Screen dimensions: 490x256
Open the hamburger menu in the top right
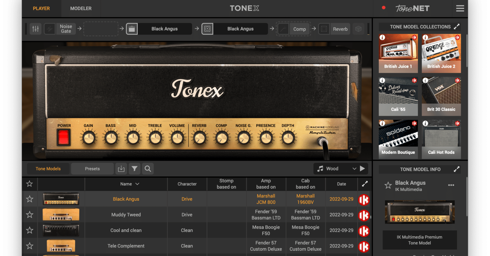[x=460, y=8]
